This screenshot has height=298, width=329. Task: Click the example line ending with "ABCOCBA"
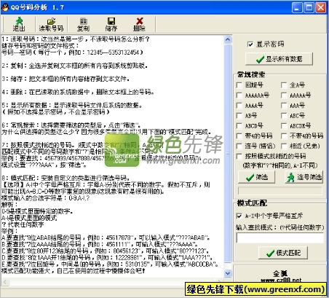coord(110,264)
